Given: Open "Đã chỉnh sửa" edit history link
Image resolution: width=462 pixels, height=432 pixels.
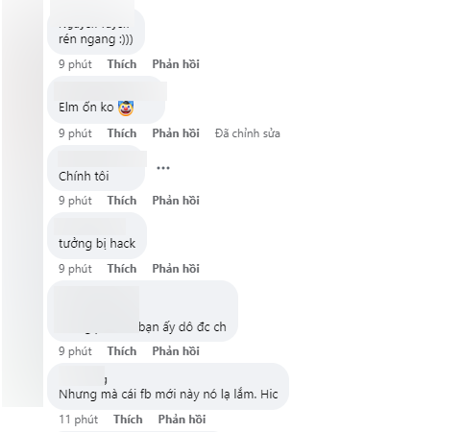Looking at the screenshot, I should [x=248, y=133].
